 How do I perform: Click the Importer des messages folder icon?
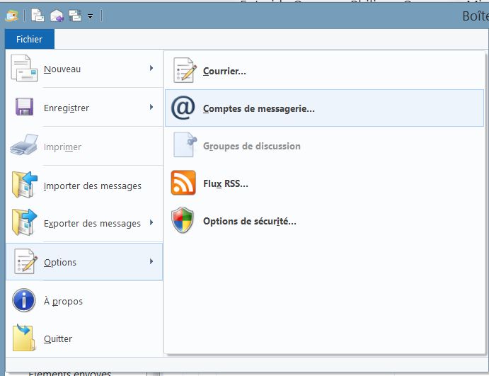click(x=24, y=184)
